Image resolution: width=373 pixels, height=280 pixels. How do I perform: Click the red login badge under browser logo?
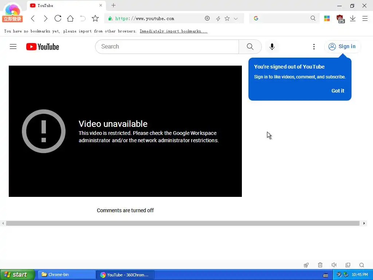(12, 19)
